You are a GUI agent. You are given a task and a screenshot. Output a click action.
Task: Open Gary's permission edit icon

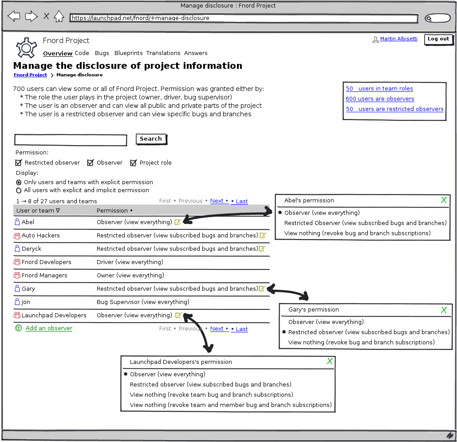262,288
